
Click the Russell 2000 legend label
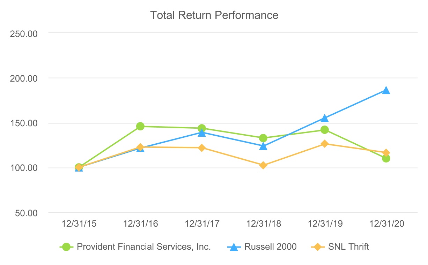pyautogui.click(x=270, y=247)
